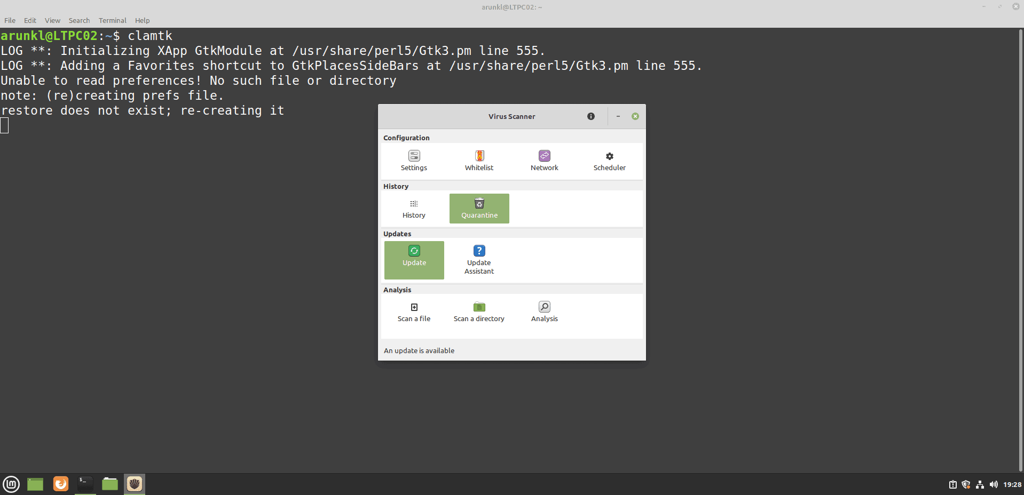View scan History item
The image size is (1024, 495).
[414, 209]
